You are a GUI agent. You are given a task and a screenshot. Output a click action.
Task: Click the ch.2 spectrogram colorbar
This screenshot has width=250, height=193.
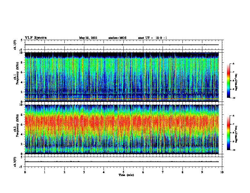[228, 133]
